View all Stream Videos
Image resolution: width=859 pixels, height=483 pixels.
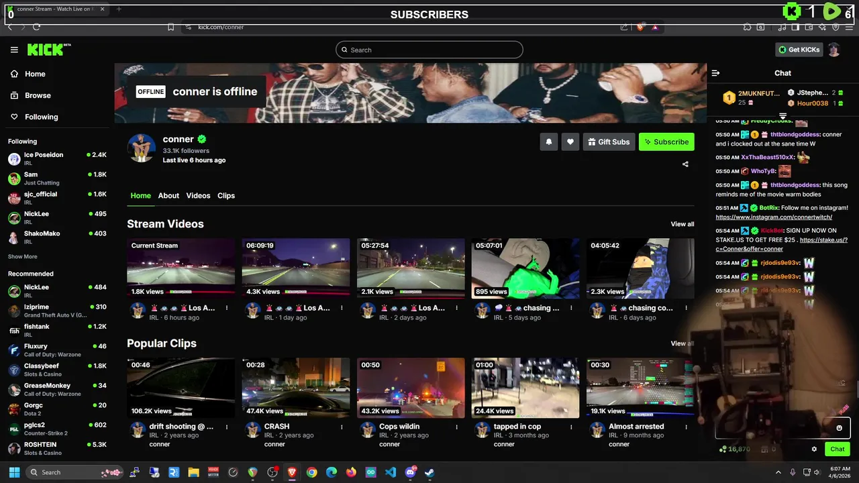point(683,224)
